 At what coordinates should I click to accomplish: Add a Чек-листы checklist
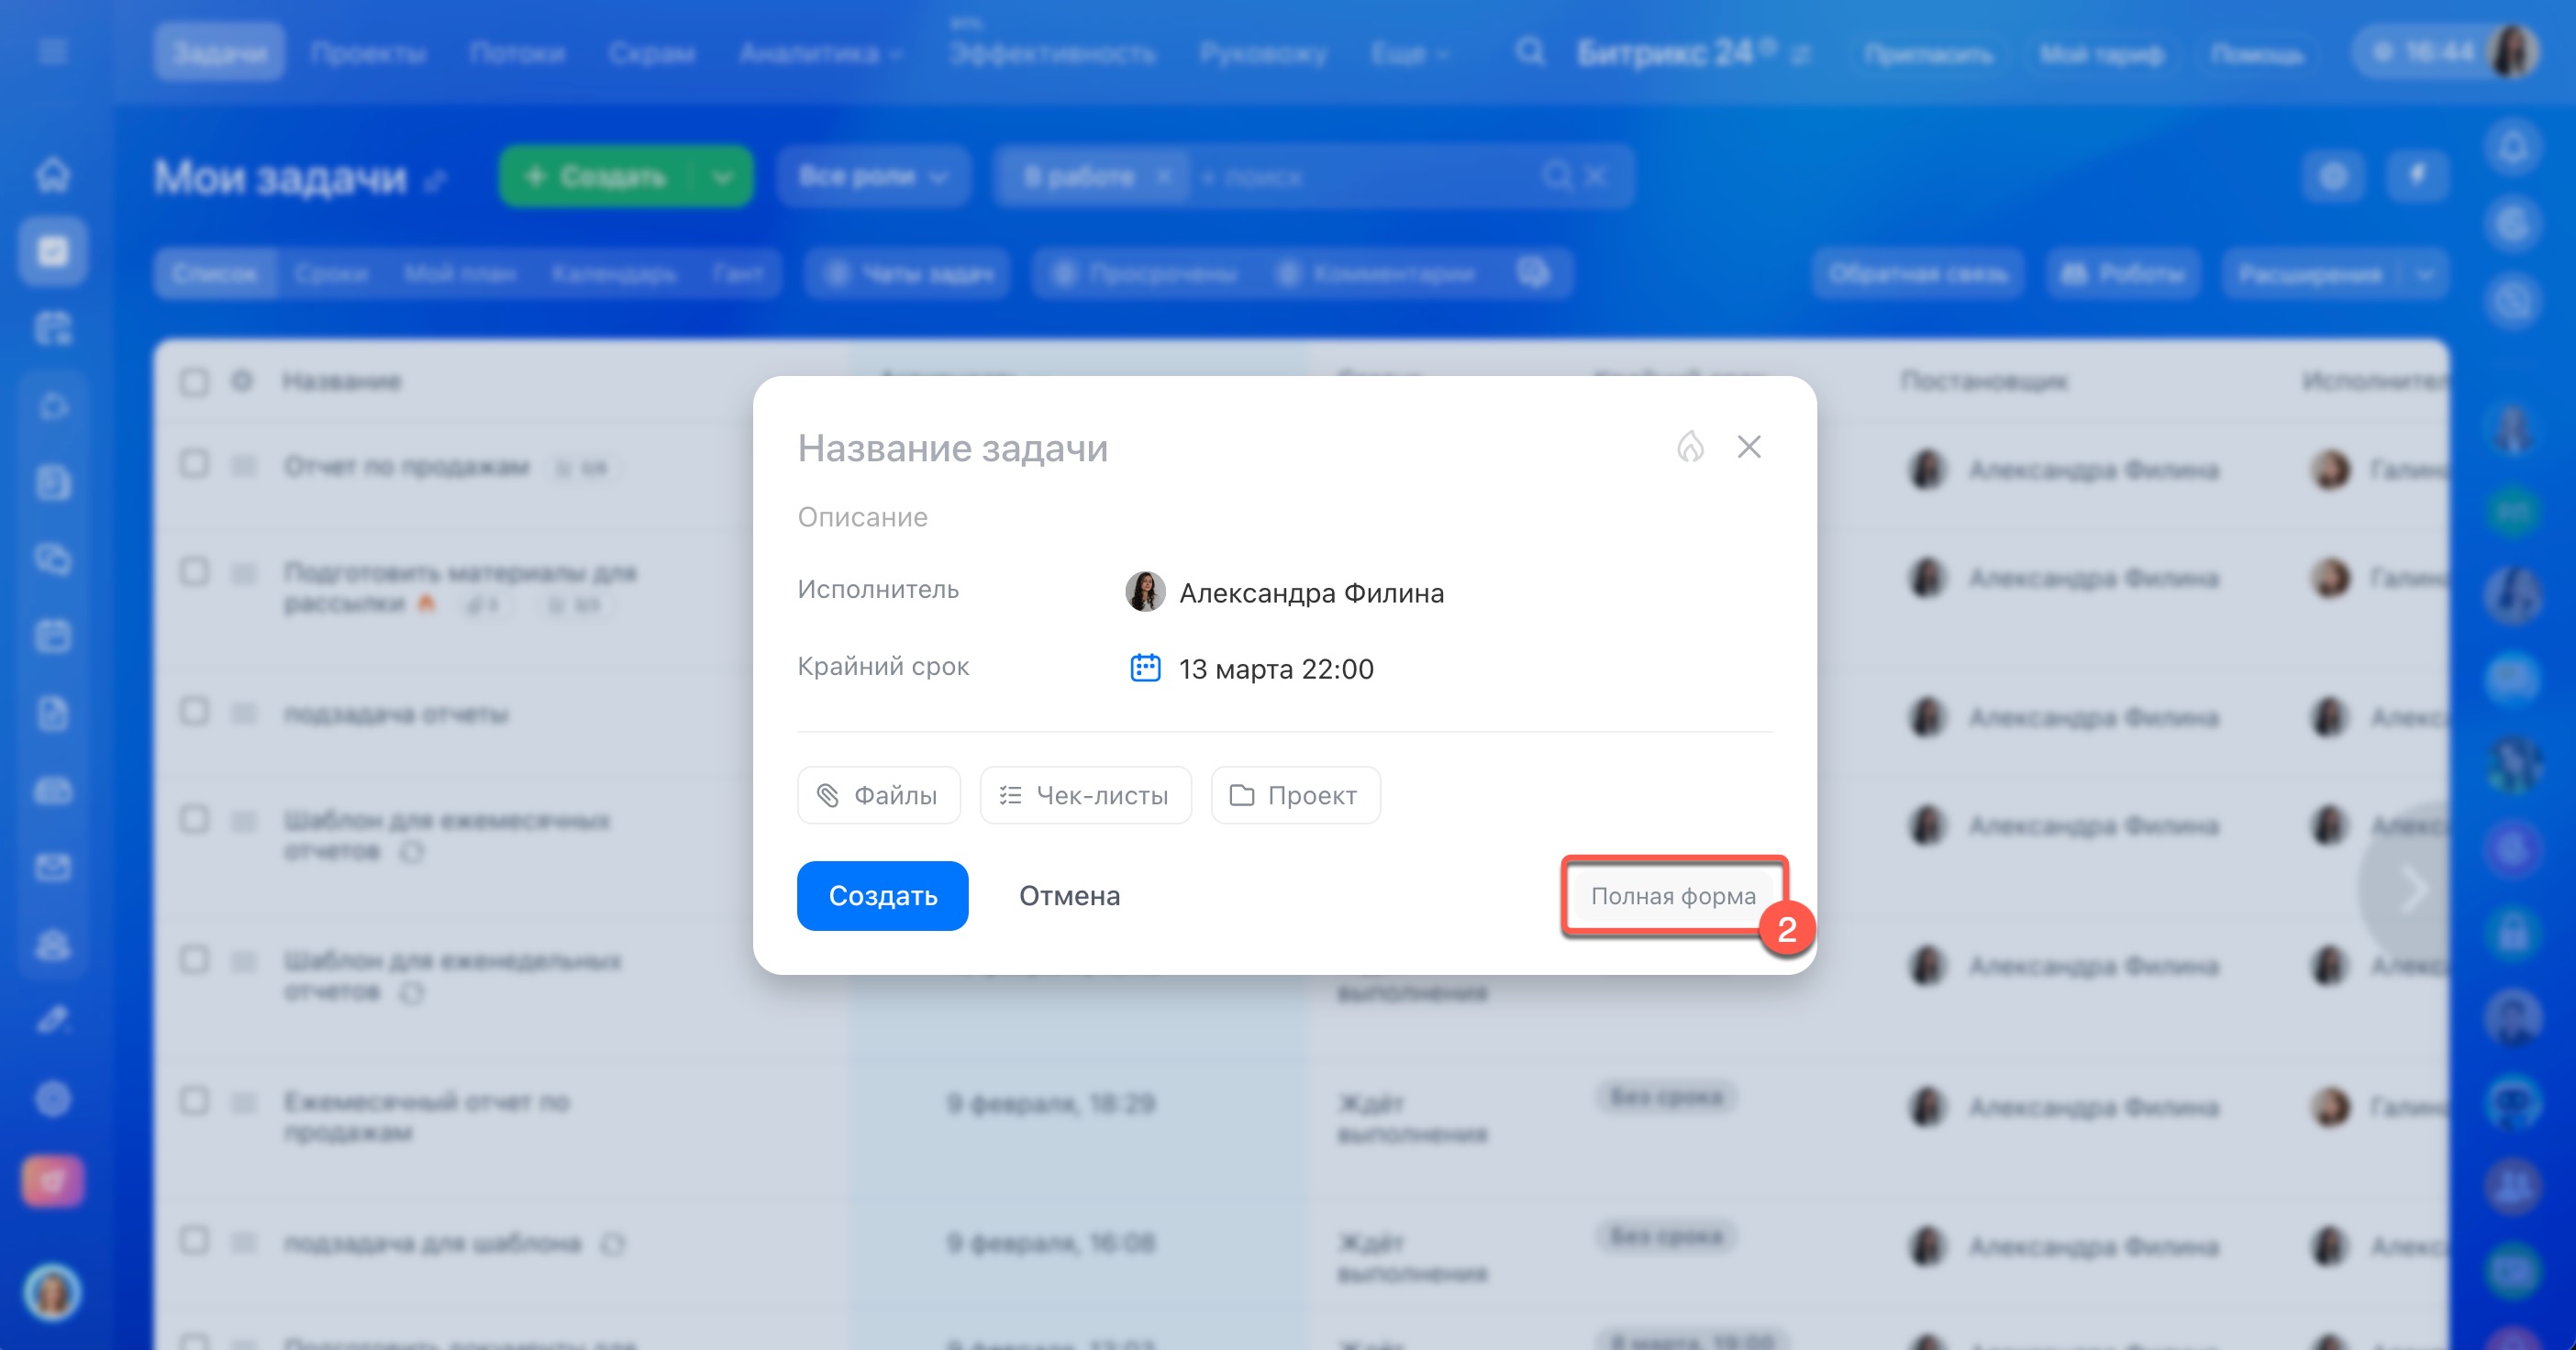[1085, 795]
